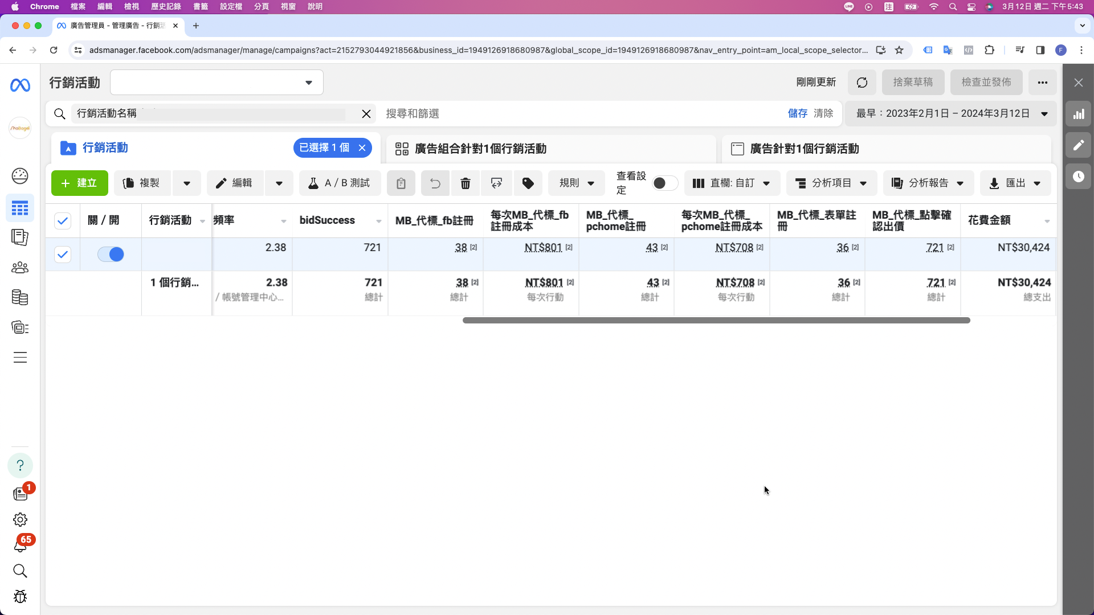1094x615 pixels.
Task: Open search magnifier in sidebar
Action: [20, 571]
